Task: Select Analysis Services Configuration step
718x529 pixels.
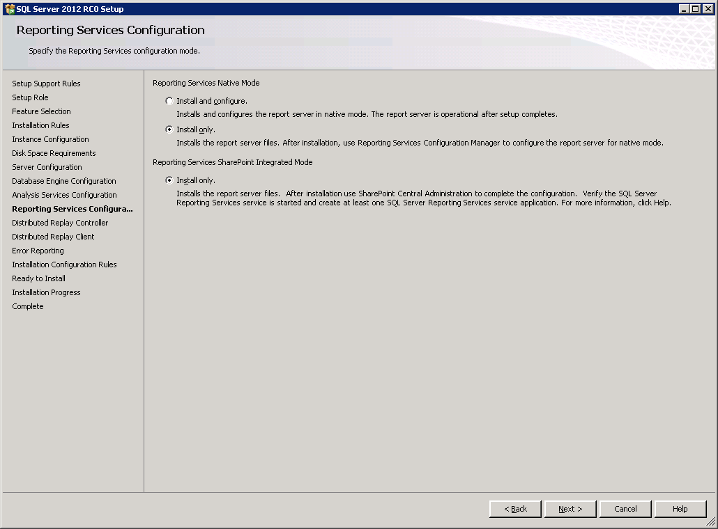Action: pyautogui.click(x=64, y=195)
